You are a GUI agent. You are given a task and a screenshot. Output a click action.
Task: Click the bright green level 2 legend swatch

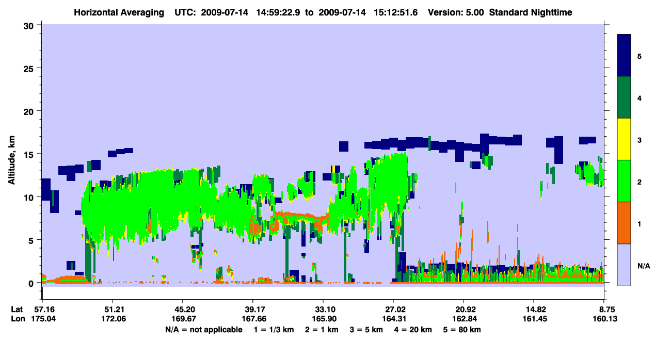tap(624, 181)
